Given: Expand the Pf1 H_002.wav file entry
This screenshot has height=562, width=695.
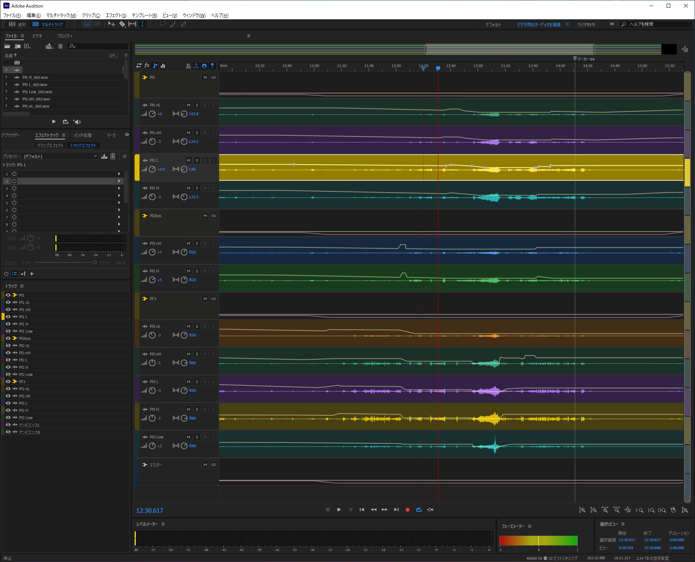Looking at the screenshot, I should (6, 77).
